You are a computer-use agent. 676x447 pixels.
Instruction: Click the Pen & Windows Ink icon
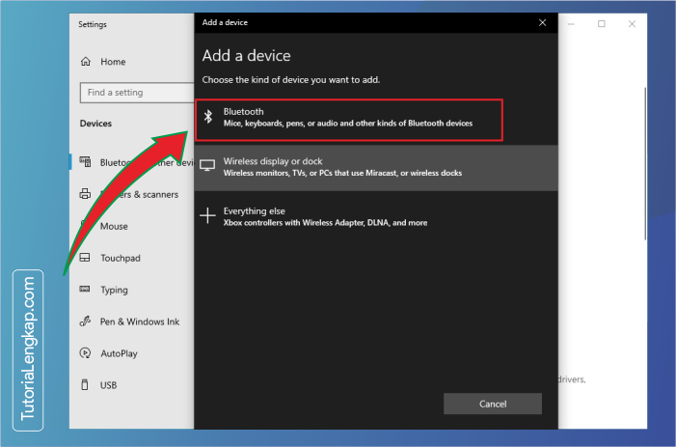click(86, 321)
